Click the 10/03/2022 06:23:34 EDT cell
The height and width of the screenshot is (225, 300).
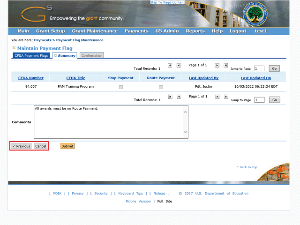pos(256,86)
